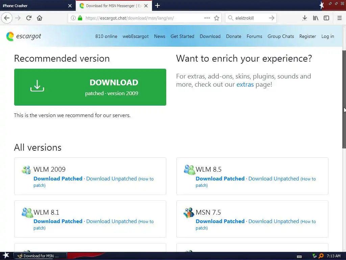Viewport: 346px width, 260px height.
Task: Download Unpatched WLM 8.1
Action: coord(112,221)
